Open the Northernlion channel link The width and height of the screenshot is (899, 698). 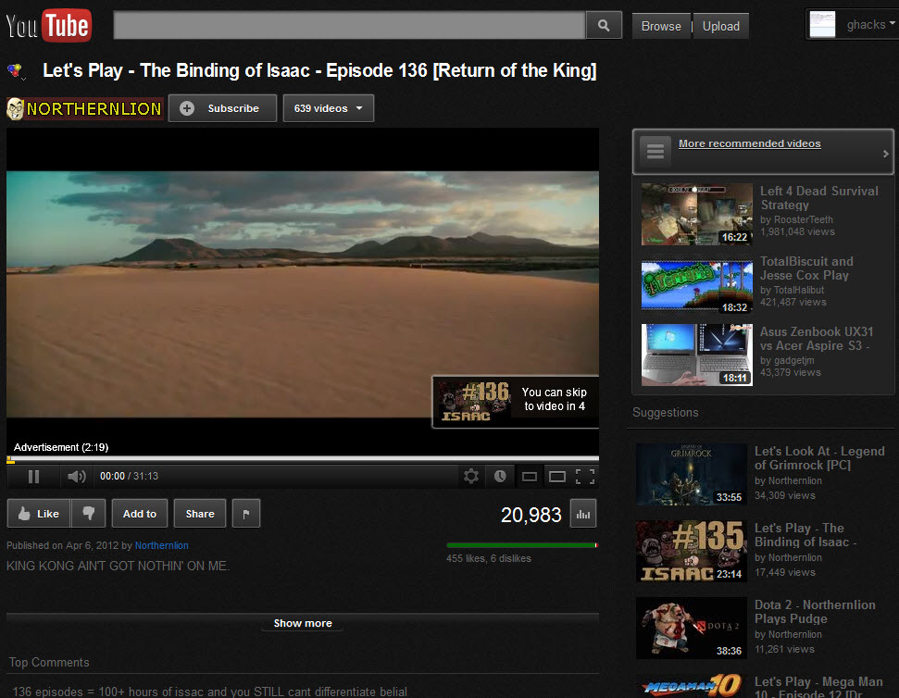point(161,545)
